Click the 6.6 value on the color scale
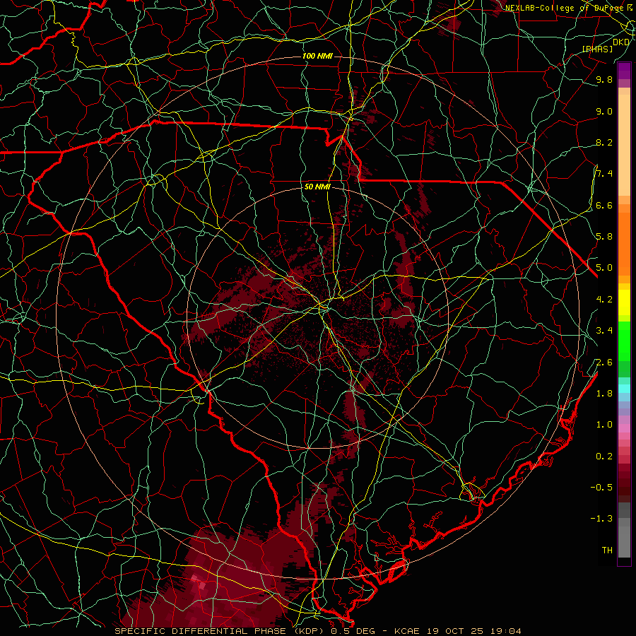This screenshot has width=636, height=636. [x=604, y=205]
